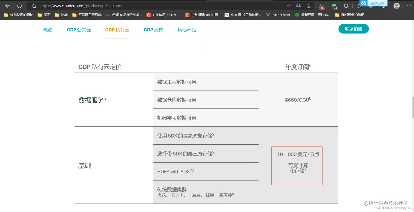Click 使用 SDX 的臭氧对象存储 cell
Viewport: 414px width, 212px height.
tap(186, 135)
